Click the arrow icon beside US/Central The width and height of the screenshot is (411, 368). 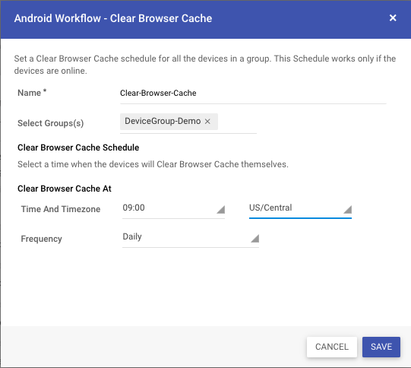[348, 209]
